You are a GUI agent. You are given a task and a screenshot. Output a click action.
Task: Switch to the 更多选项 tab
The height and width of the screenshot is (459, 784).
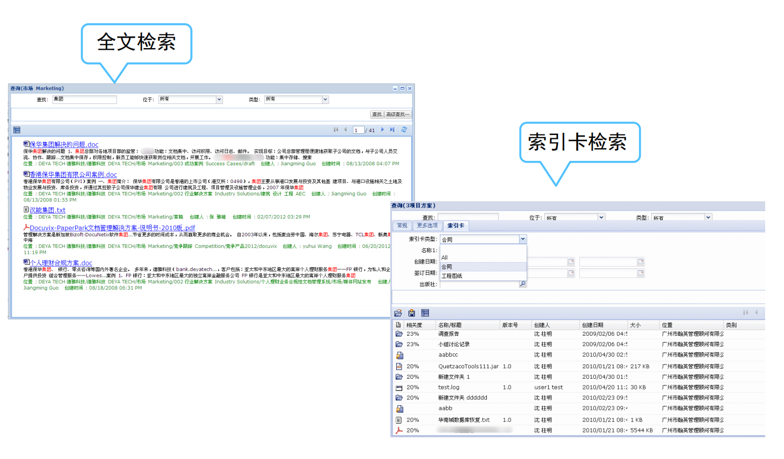pos(427,226)
